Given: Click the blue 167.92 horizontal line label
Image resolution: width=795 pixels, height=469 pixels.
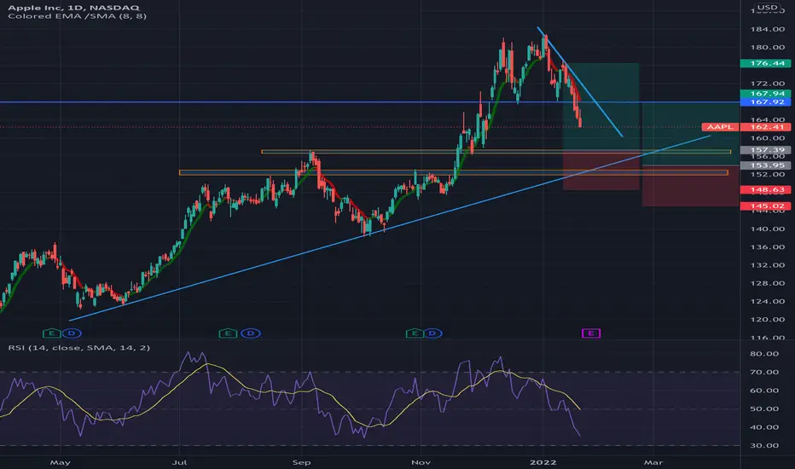Looking at the screenshot, I should (767, 102).
